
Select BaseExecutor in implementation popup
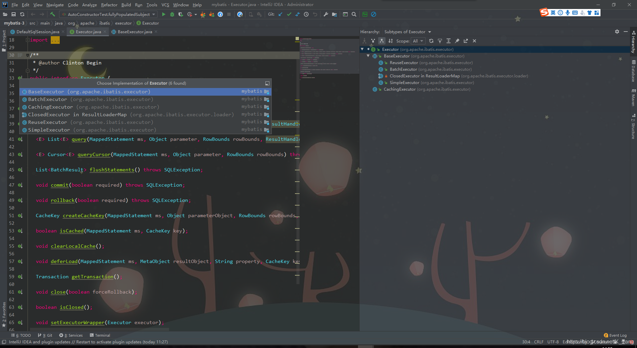click(x=145, y=92)
